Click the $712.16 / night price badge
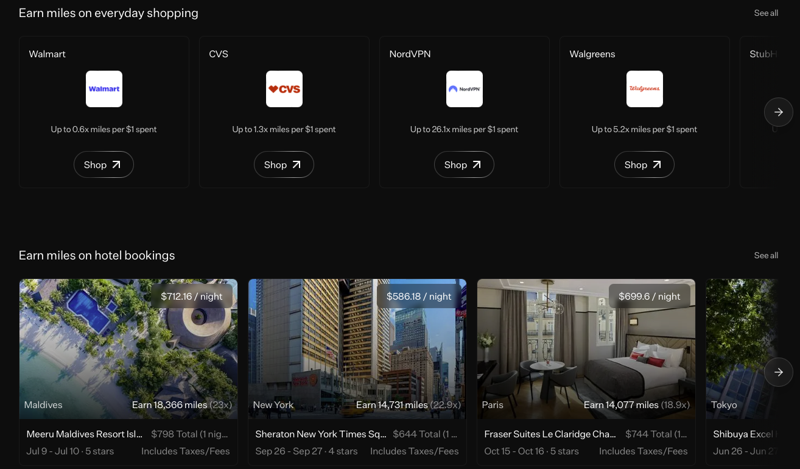Screen dimensions: 800x469 pyautogui.click(x=192, y=296)
